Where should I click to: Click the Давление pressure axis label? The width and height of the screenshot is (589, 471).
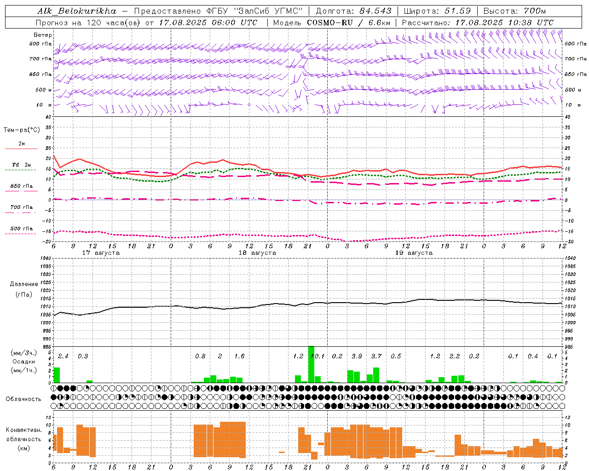[23, 284]
